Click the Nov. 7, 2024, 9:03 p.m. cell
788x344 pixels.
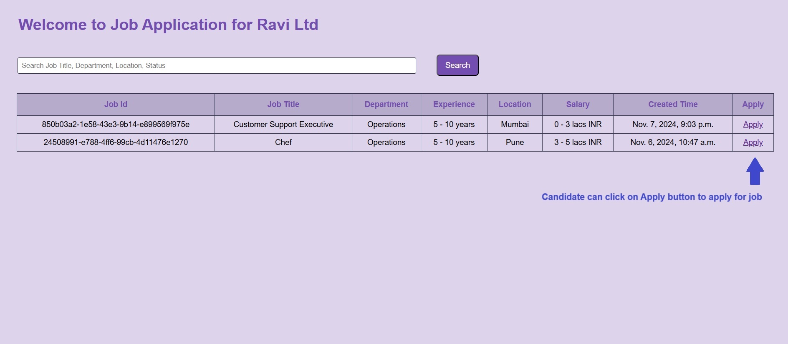(672, 124)
